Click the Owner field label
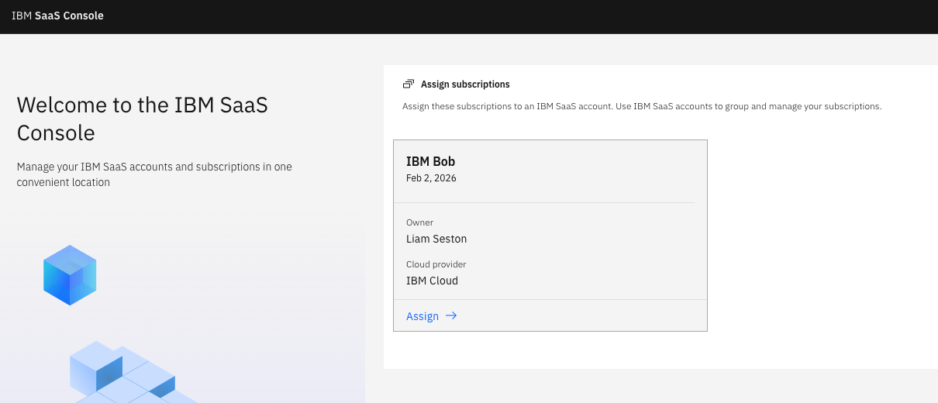 [x=419, y=222]
